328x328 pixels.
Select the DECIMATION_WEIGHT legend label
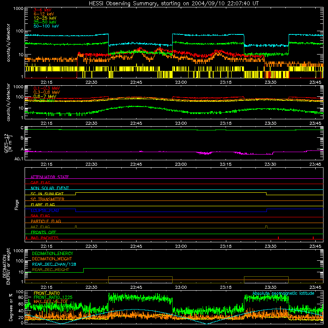[x=52, y=259]
